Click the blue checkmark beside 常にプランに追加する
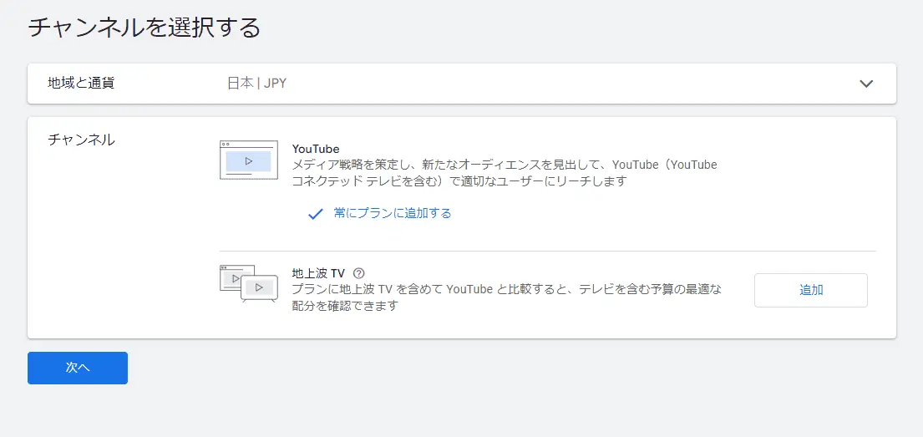This screenshot has width=923, height=437. (x=316, y=214)
